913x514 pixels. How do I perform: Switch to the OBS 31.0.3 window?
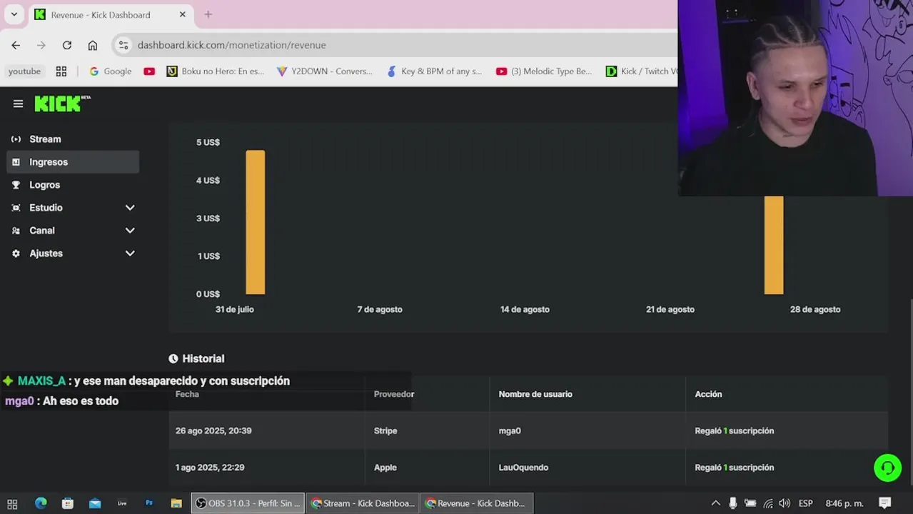tap(248, 503)
